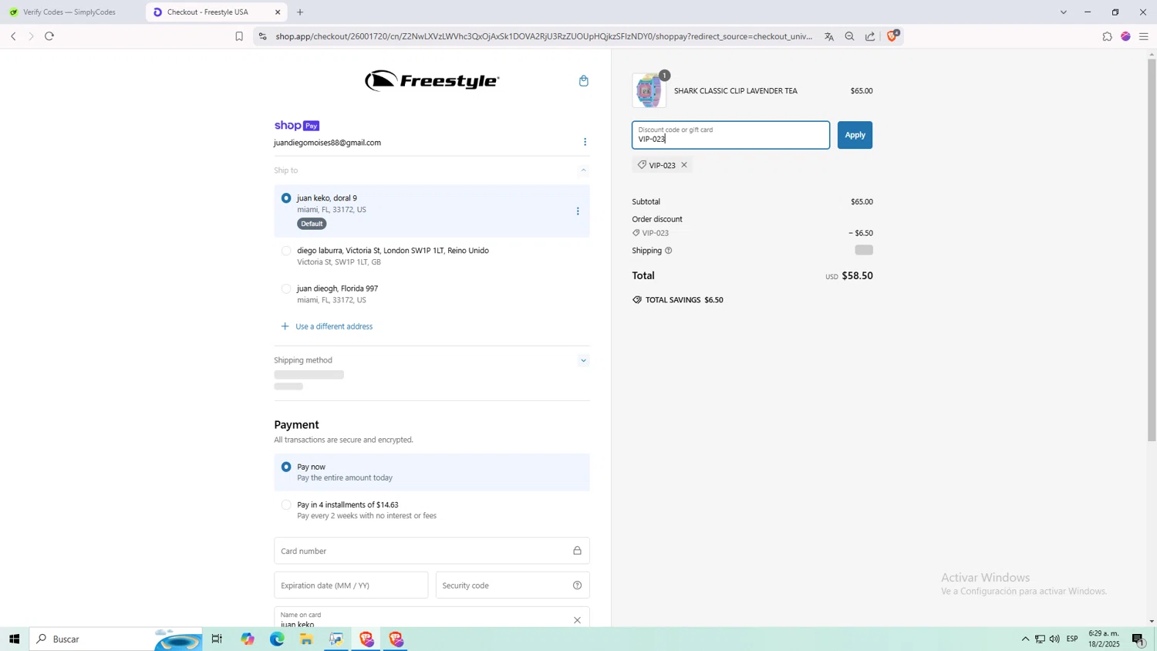Click Use a different address
This screenshot has width=1157, height=651.
tap(334, 326)
